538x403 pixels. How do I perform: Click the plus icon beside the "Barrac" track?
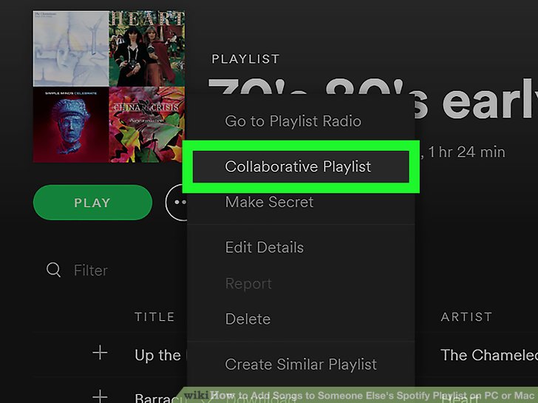[x=100, y=396]
